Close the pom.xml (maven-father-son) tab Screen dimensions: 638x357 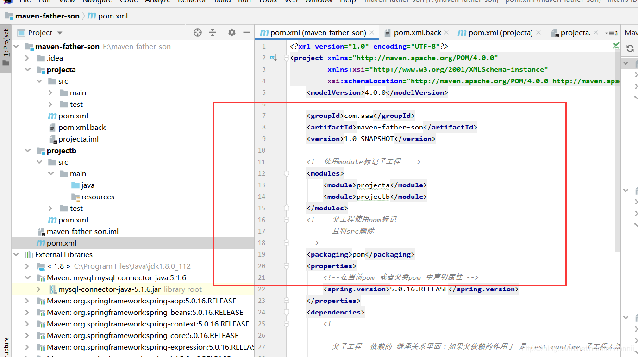[x=373, y=33]
